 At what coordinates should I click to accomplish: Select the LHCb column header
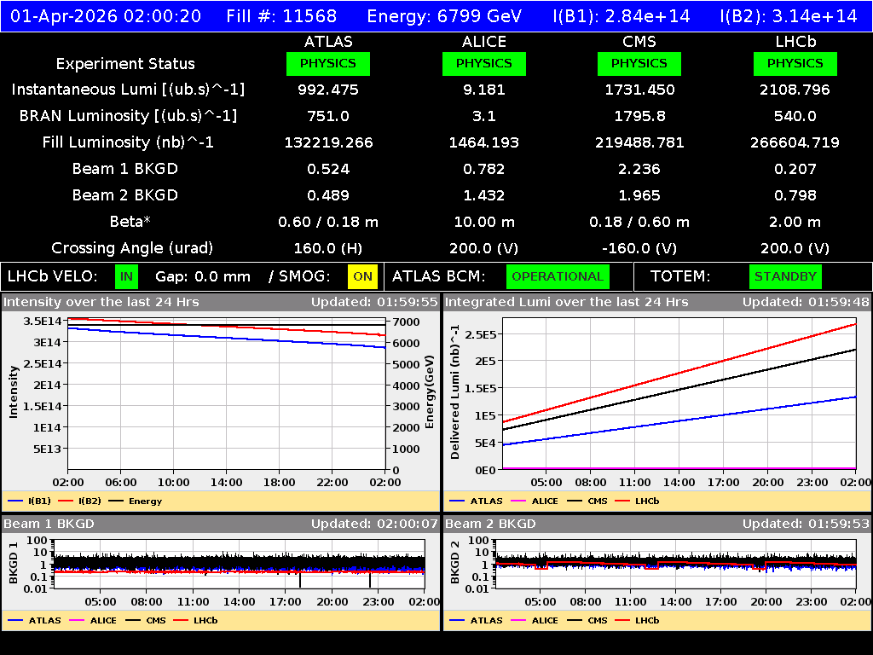coord(795,41)
